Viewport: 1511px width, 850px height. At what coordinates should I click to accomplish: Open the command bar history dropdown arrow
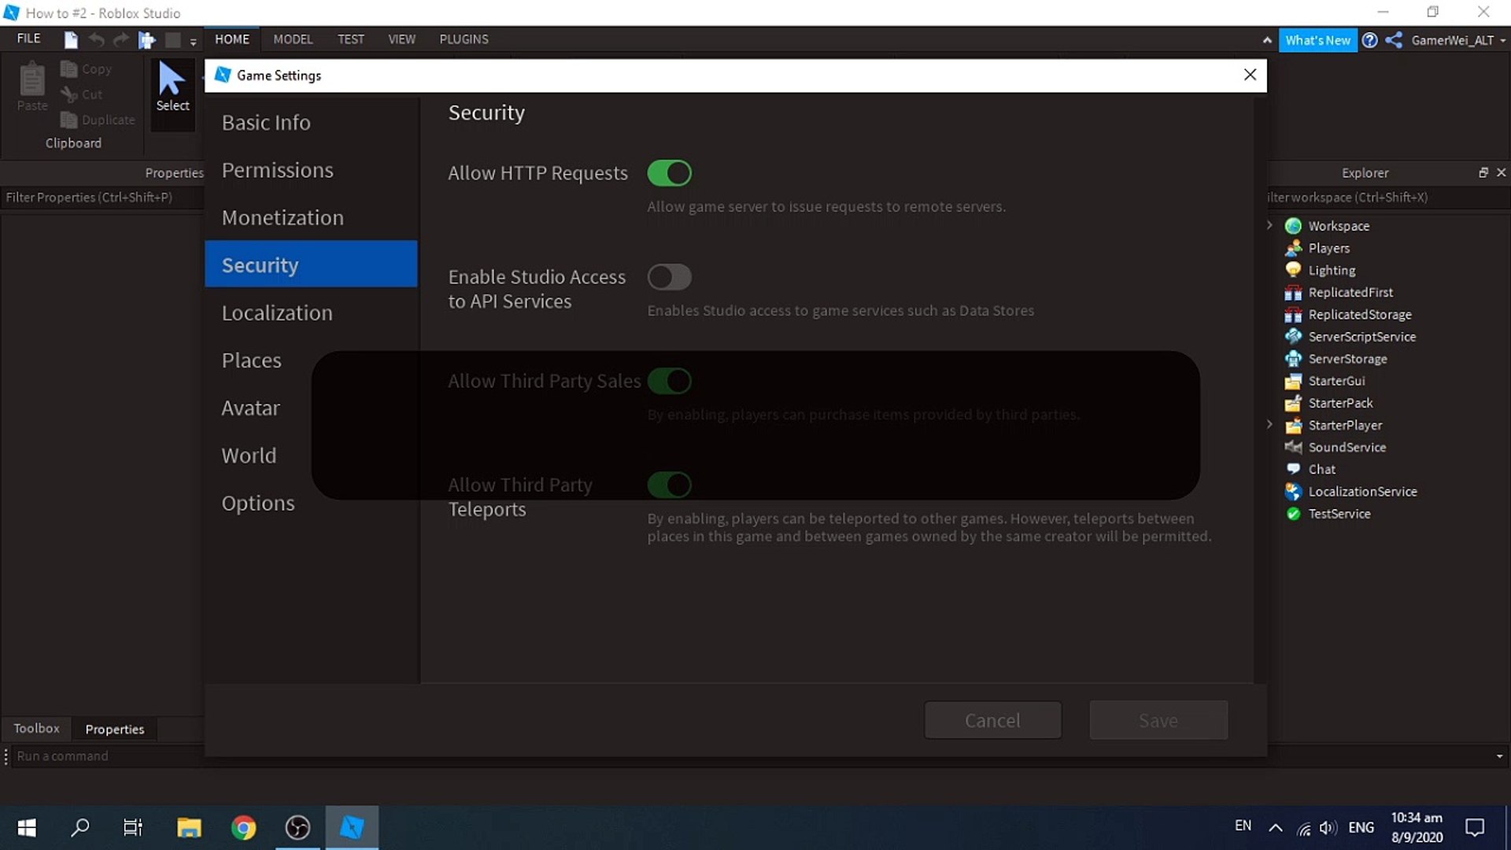[1499, 756]
